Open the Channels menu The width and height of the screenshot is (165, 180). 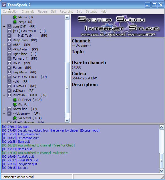pyautogui.click(x=28, y=11)
